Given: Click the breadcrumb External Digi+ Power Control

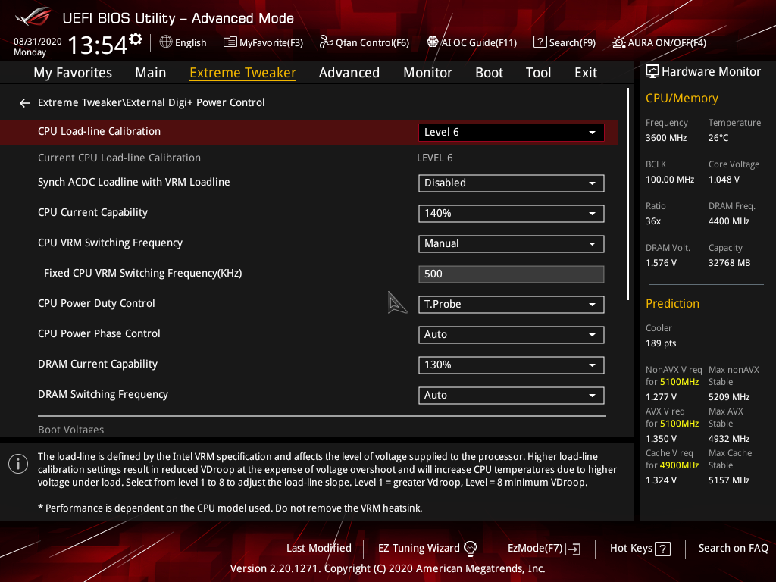Looking at the screenshot, I should tap(195, 102).
